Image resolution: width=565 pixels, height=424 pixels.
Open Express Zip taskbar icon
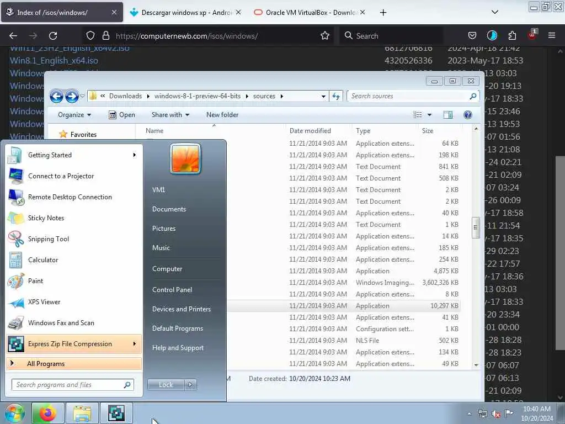(116, 413)
